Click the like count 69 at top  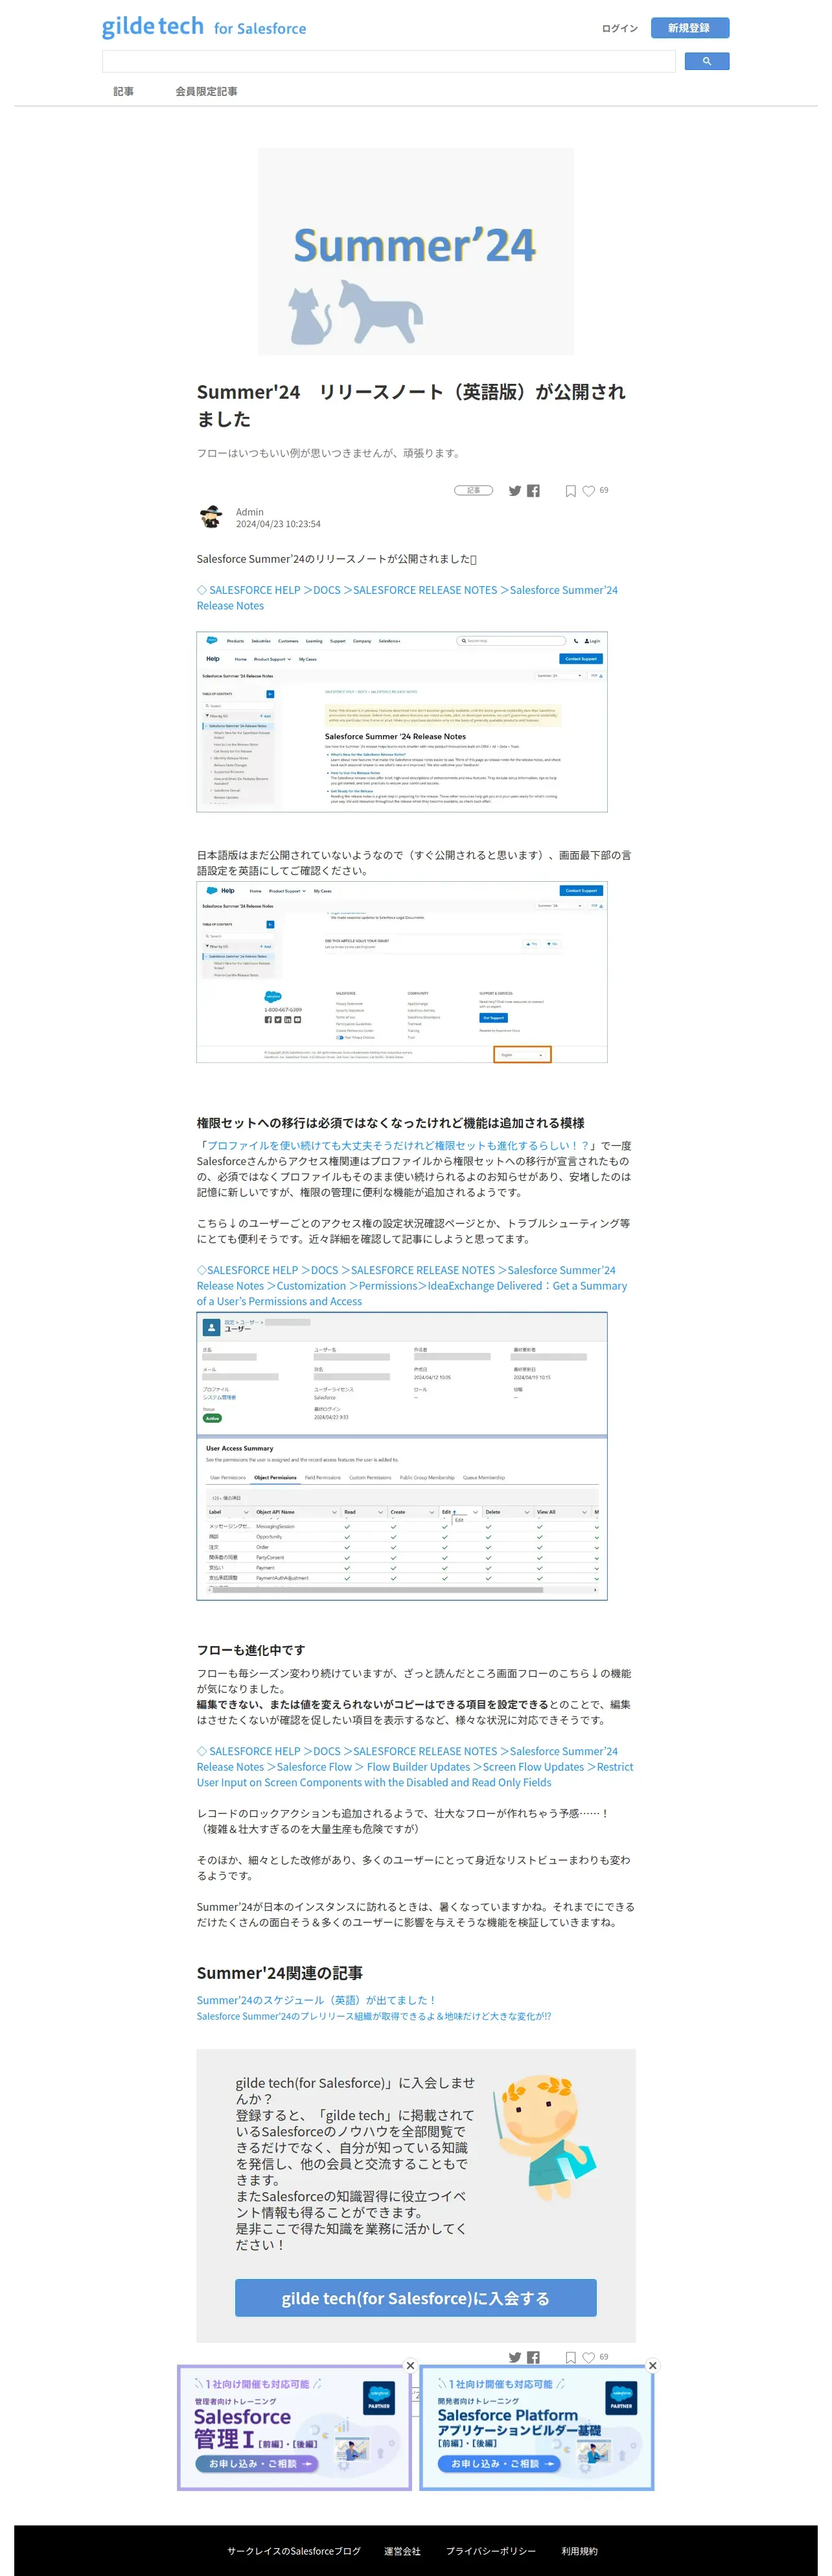[x=603, y=490]
